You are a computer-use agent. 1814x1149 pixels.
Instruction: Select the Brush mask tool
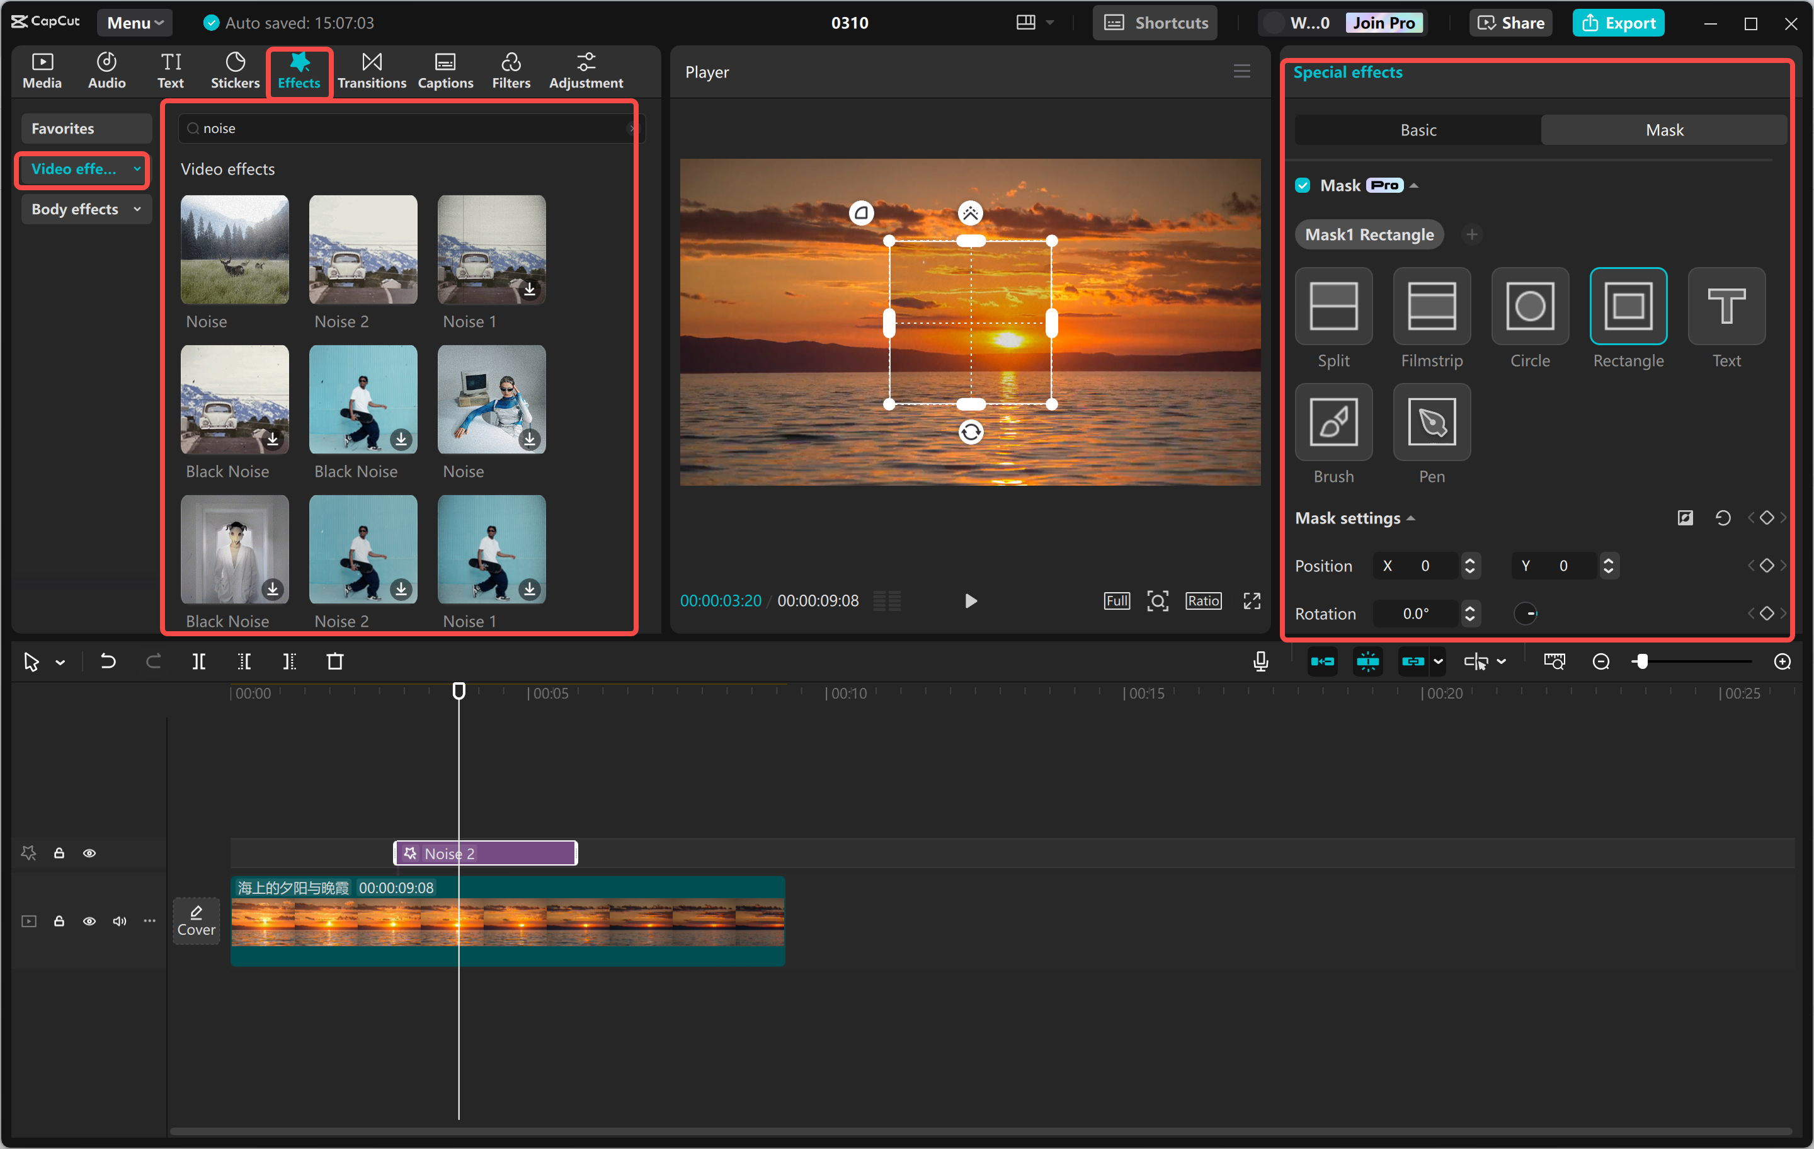1333,422
